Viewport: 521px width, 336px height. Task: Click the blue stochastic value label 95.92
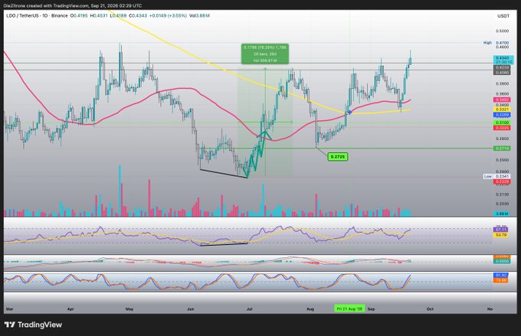(501, 276)
